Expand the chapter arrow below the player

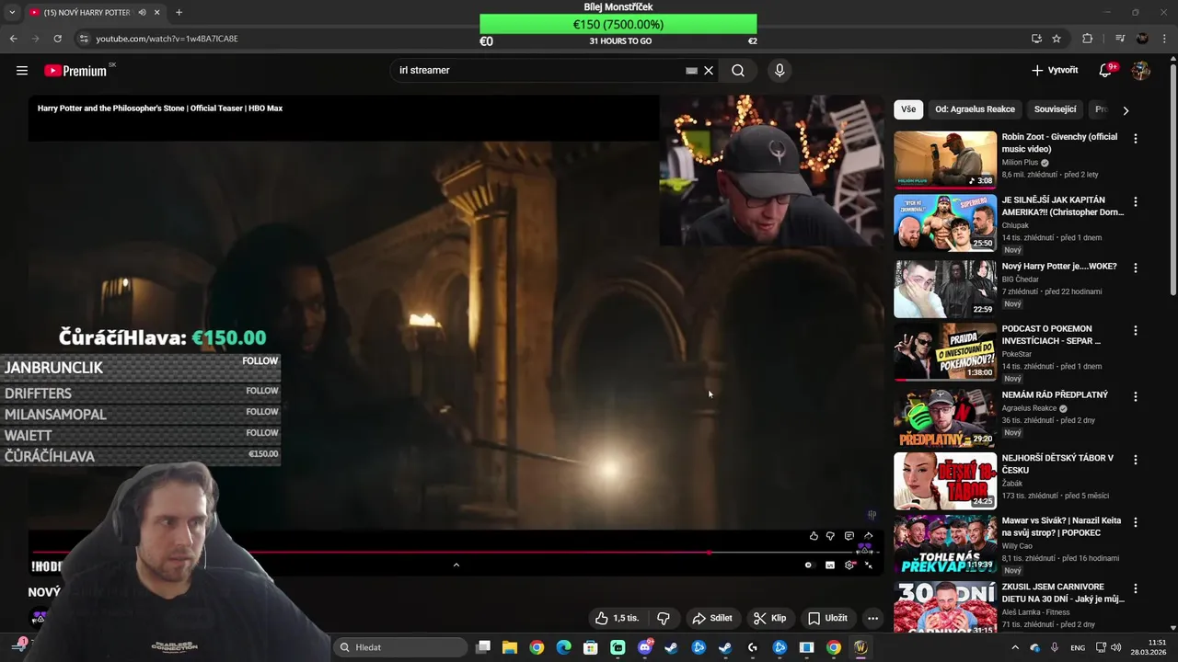[456, 565]
